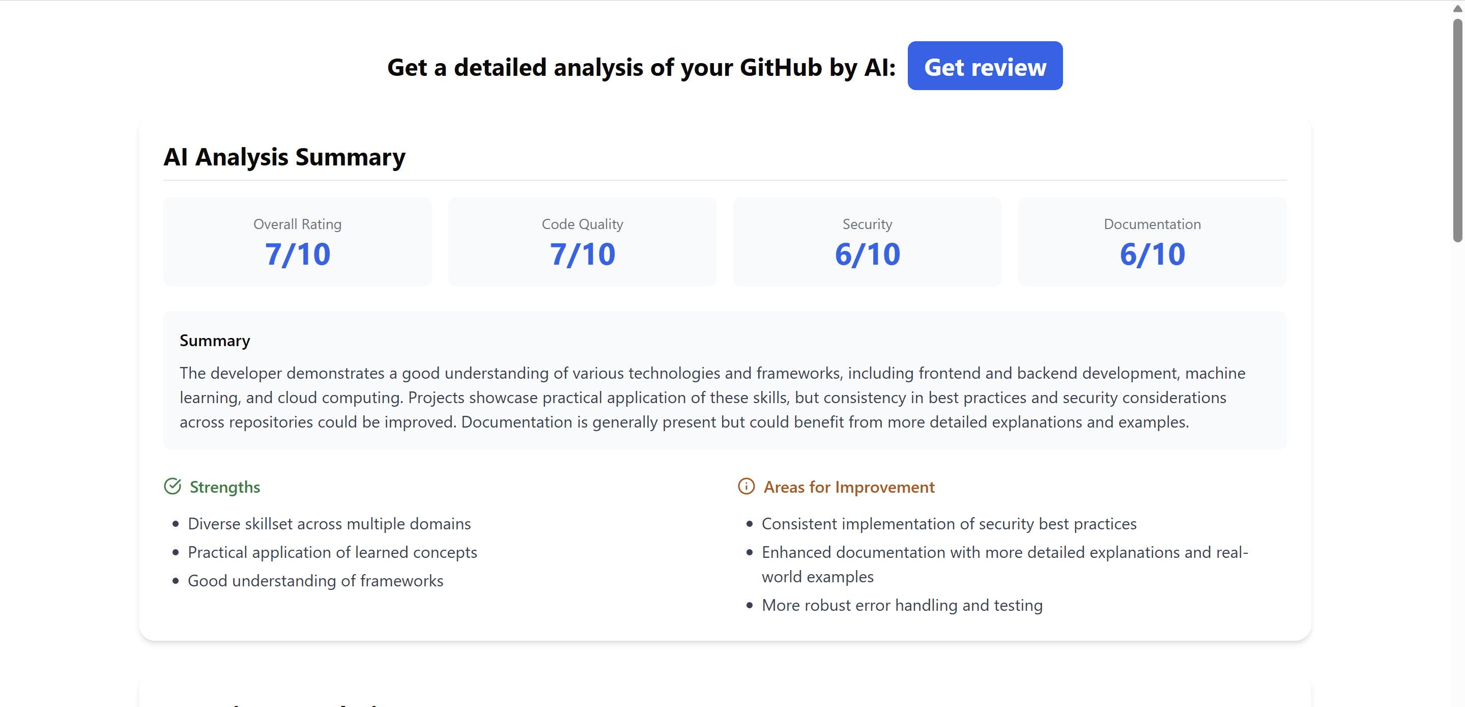This screenshot has width=1465, height=707.
Task: Click the summary paragraph text
Action: (x=682, y=397)
